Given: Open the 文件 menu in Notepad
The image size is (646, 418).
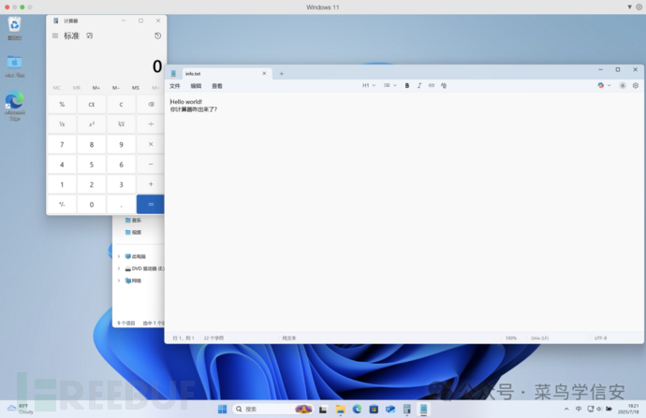Looking at the screenshot, I should click(x=175, y=86).
